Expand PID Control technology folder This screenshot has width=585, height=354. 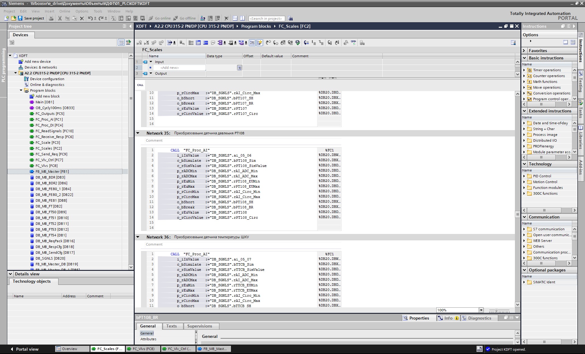point(524,176)
